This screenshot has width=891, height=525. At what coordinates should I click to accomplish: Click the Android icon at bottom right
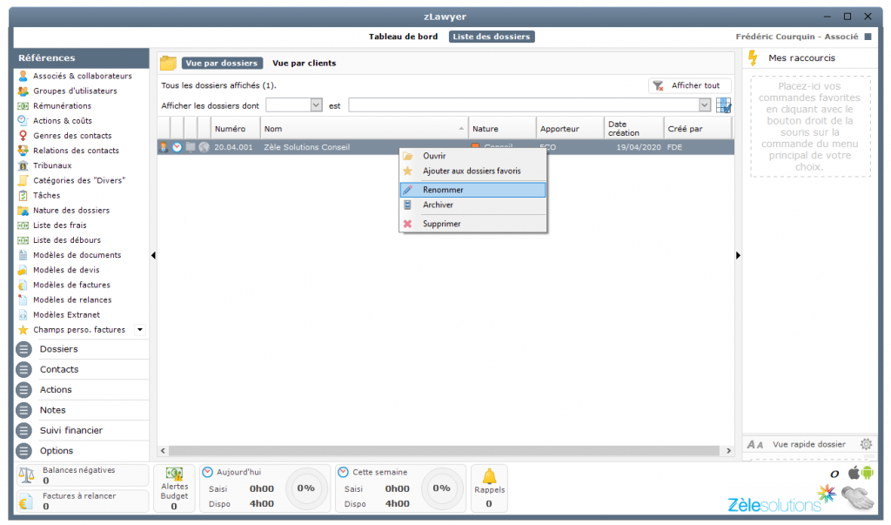(866, 473)
